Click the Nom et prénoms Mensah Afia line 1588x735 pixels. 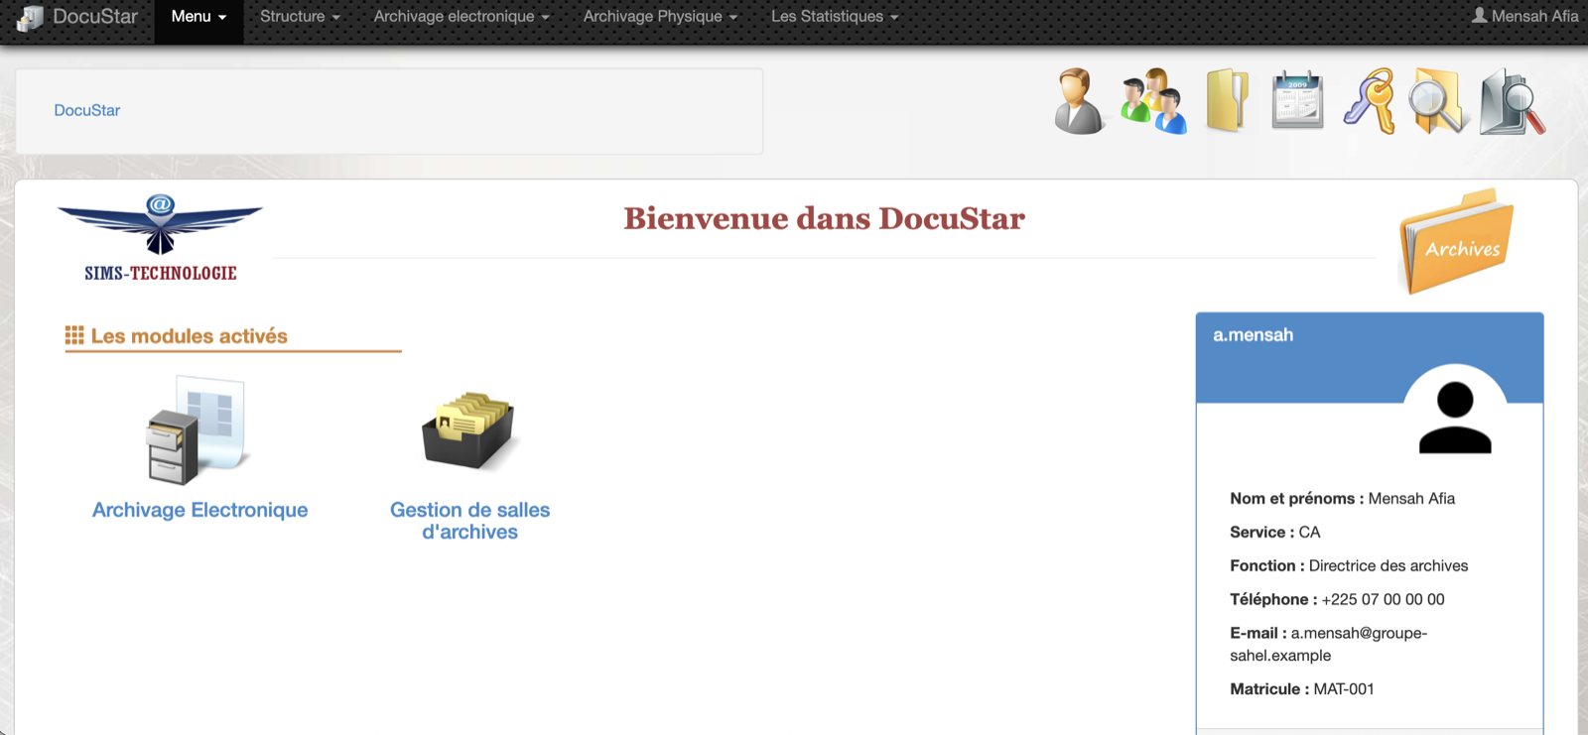(x=1342, y=499)
